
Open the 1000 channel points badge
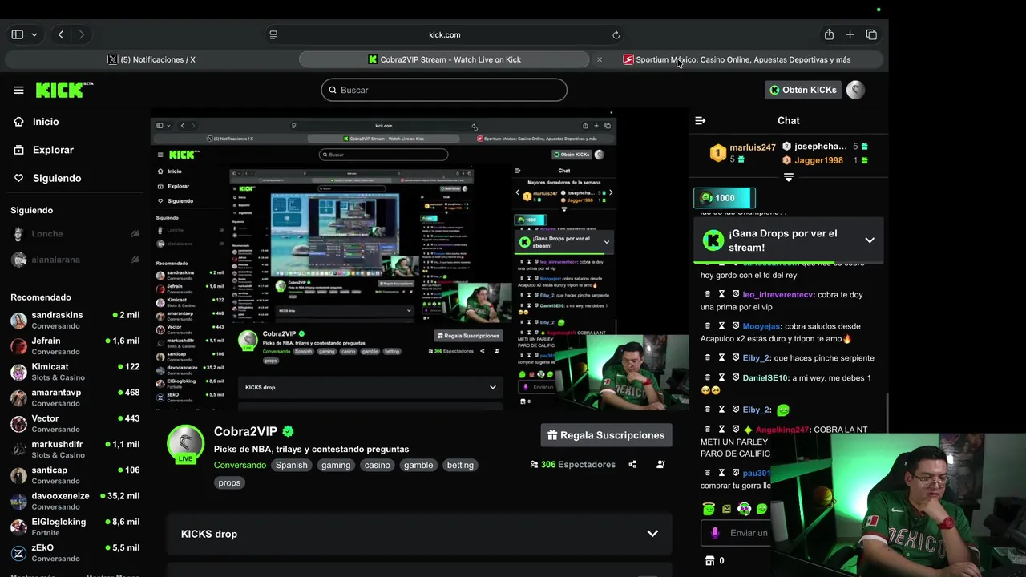tap(724, 198)
